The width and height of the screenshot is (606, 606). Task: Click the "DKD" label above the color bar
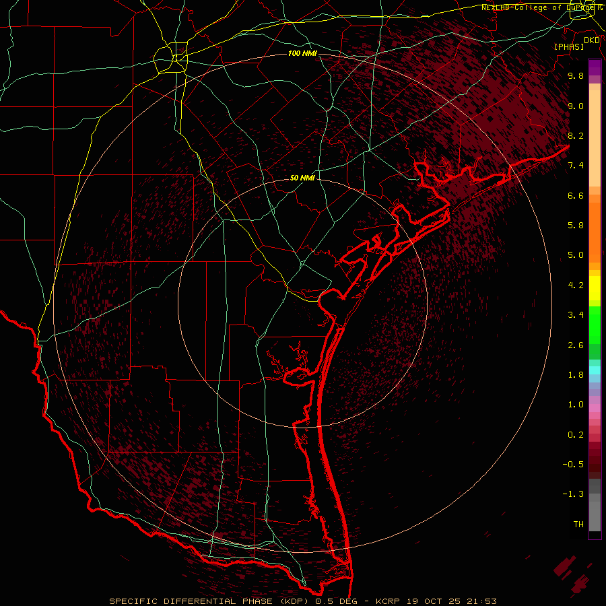pos(592,40)
